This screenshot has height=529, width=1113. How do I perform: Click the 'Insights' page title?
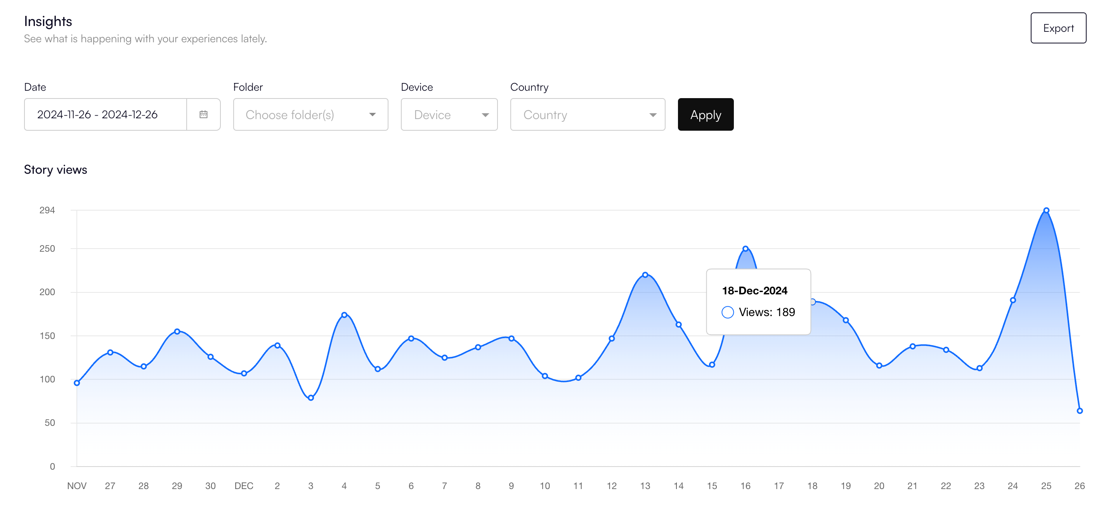pos(48,21)
